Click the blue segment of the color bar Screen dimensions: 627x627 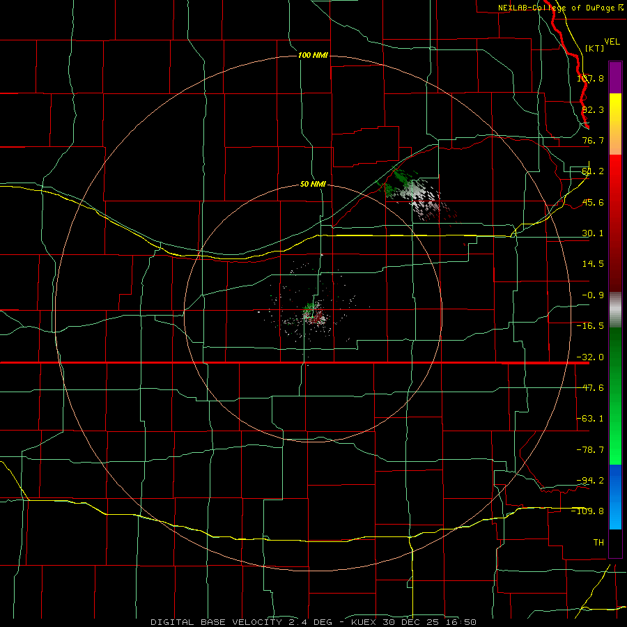pos(615,497)
